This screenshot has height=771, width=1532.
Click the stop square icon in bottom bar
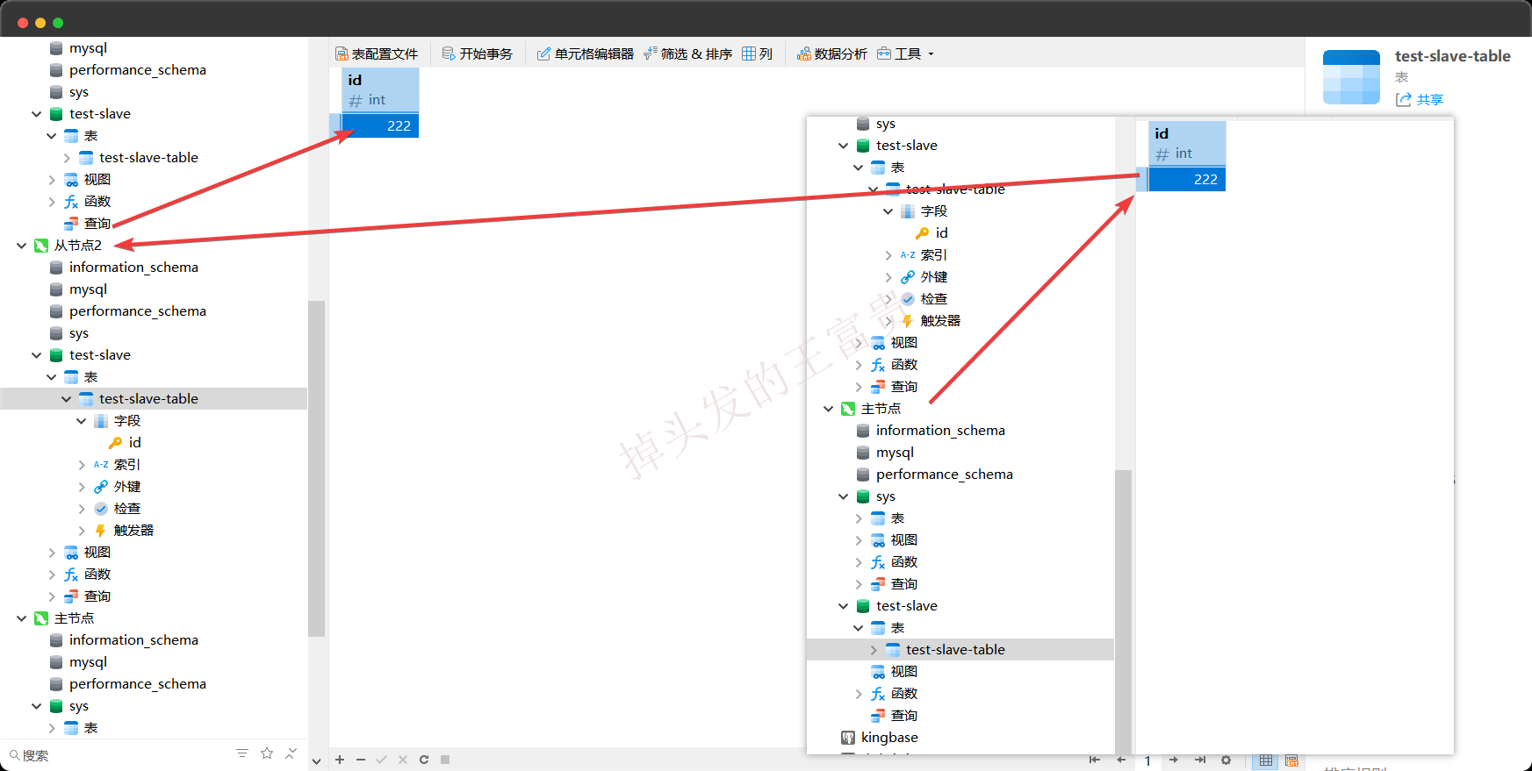[445, 760]
